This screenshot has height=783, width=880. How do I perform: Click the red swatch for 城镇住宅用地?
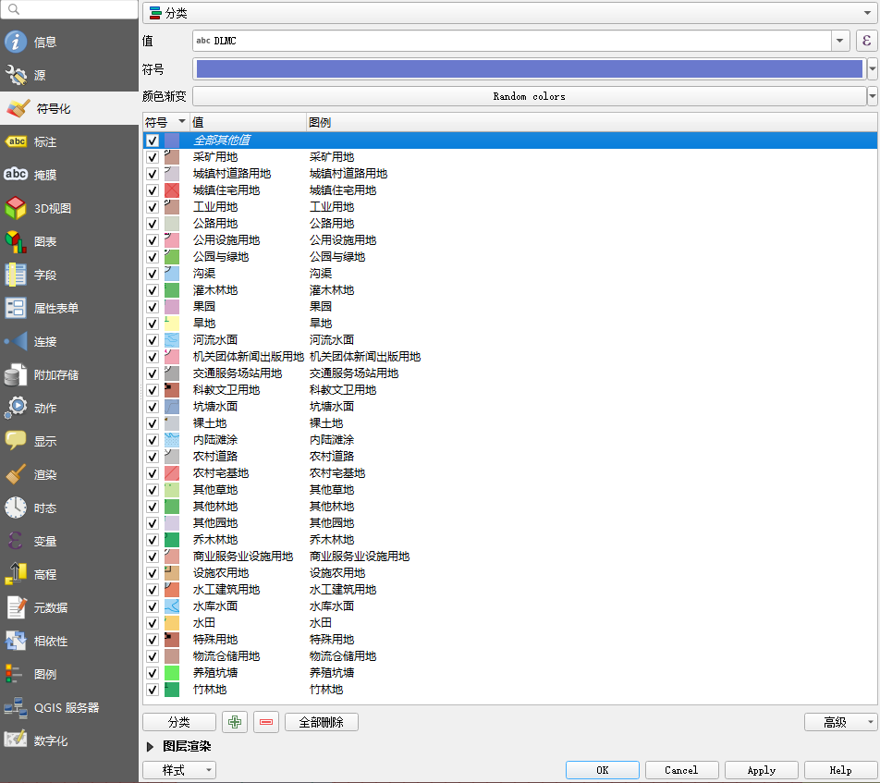click(172, 190)
